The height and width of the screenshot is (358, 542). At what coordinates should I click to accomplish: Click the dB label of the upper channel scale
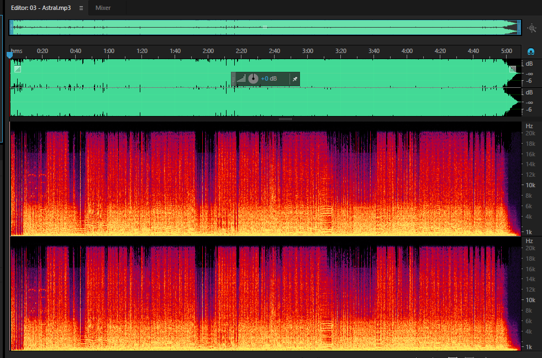(x=529, y=64)
